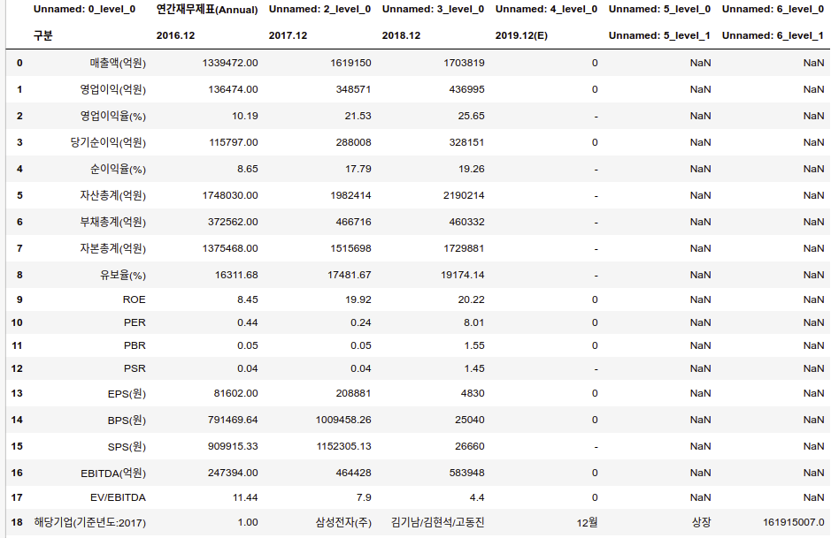
Task: Click the EV/EBITDA row label
Action: tap(118, 497)
